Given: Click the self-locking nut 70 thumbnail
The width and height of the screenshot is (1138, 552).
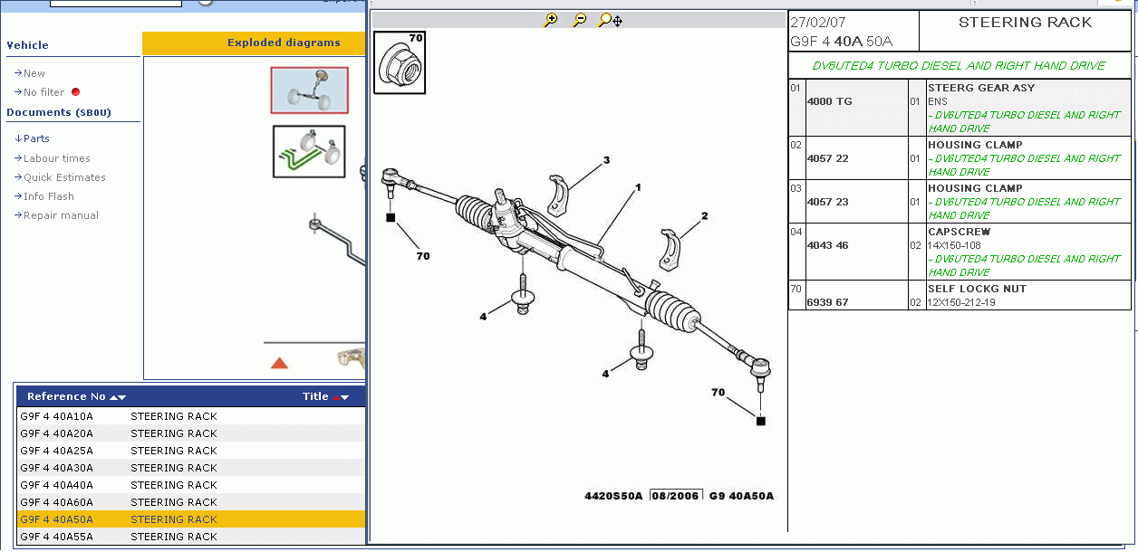Looking at the screenshot, I should pyautogui.click(x=400, y=62).
